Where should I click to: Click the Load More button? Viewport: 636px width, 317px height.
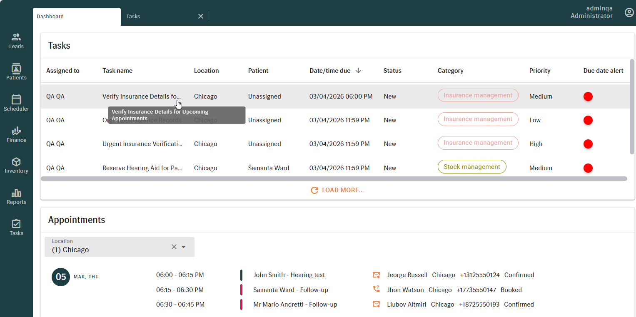click(x=337, y=190)
